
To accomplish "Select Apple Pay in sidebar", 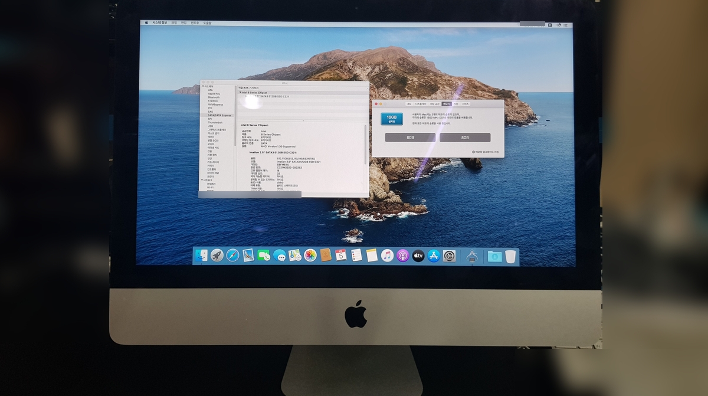I will [214, 94].
